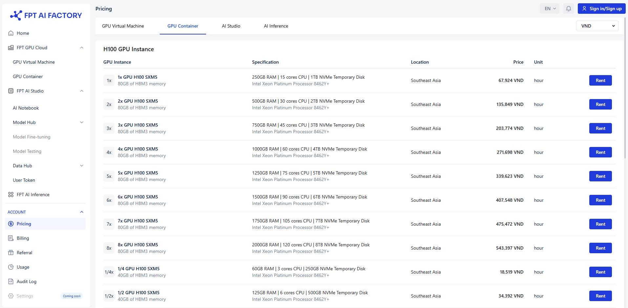Click the 8x badge for H100 instance
The width and height of the screenshot is (628, 308).
[109, 248]
